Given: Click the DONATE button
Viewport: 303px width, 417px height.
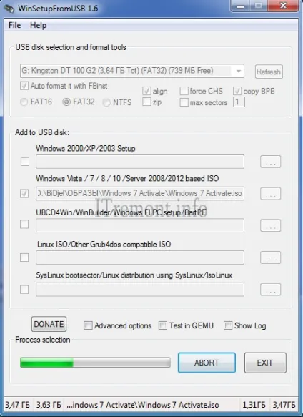Looking at the screenshot, I should (49, 324).
